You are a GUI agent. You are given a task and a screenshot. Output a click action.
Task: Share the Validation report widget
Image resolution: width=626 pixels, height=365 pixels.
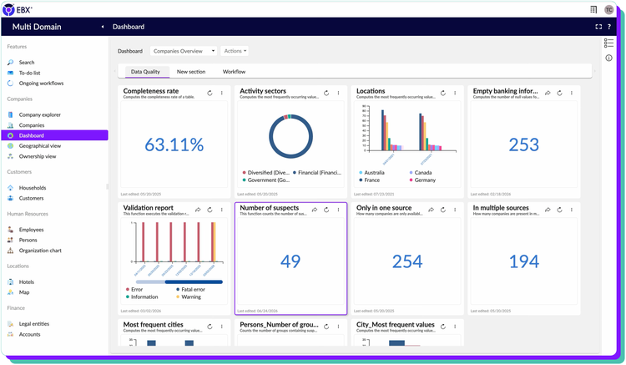click(198, 210)
